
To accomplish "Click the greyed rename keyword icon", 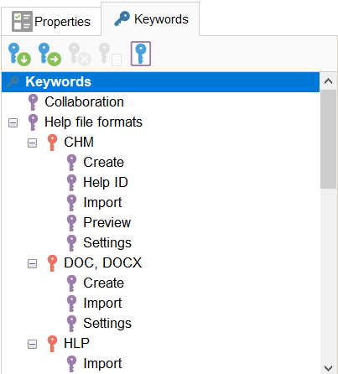I will click(x=110, y=55).
